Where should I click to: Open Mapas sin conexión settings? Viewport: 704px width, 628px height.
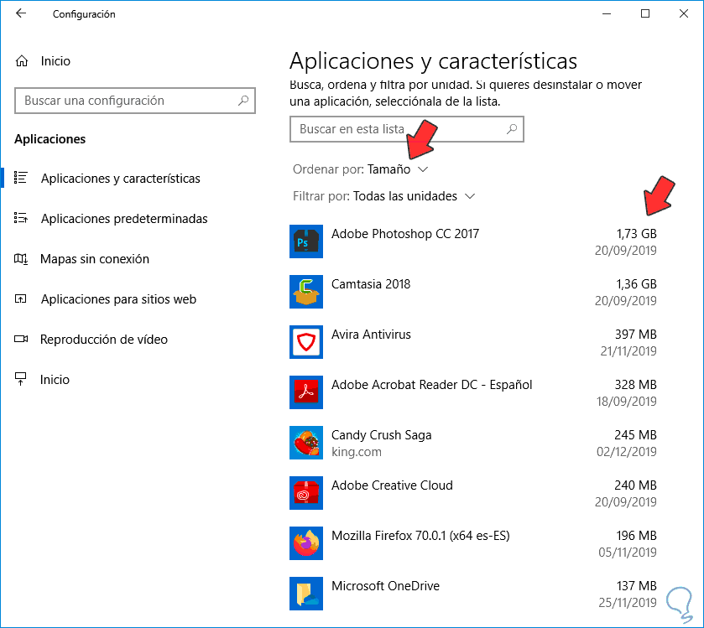point(95,259)
